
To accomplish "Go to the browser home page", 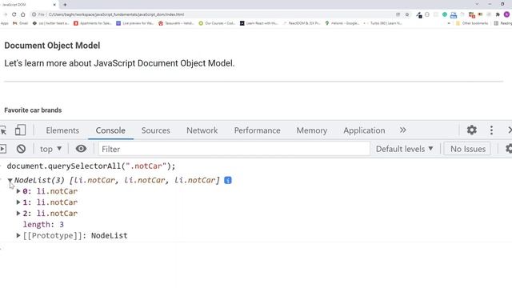I will click(x=23, y=14).
